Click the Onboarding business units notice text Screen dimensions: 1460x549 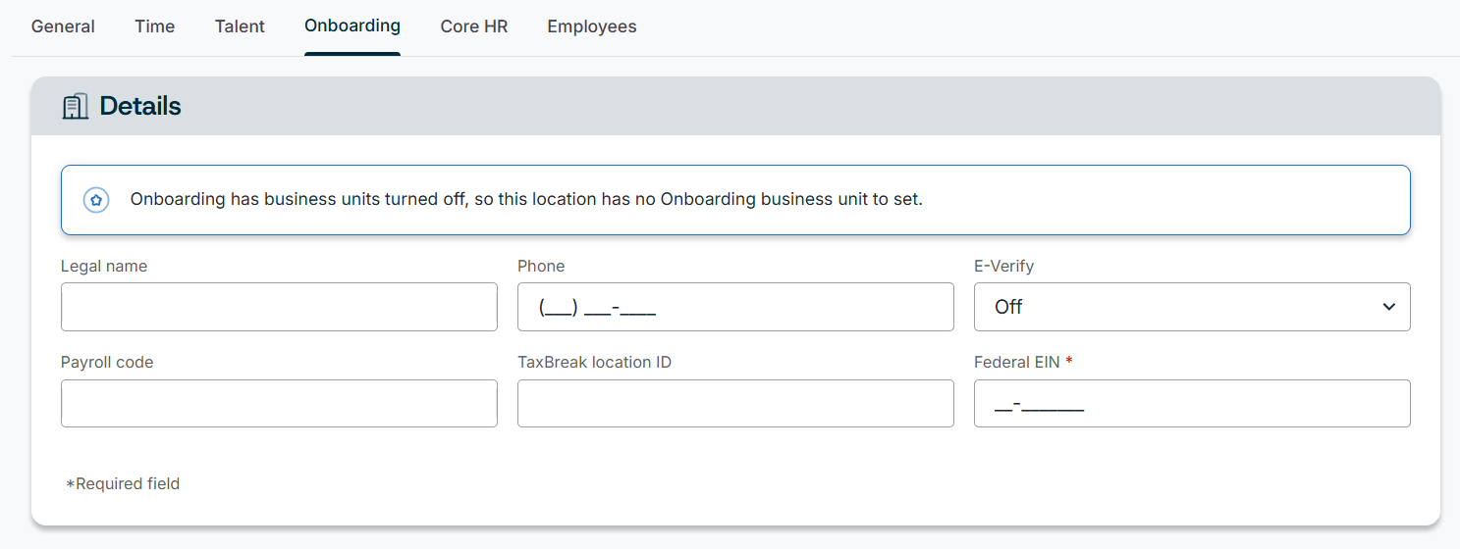point(526,199)
